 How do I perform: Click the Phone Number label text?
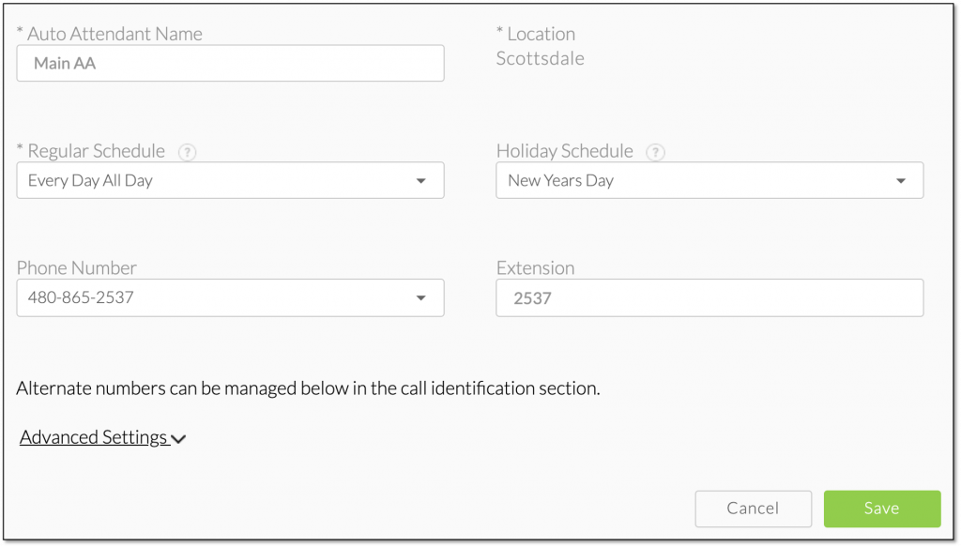point(77,267)
